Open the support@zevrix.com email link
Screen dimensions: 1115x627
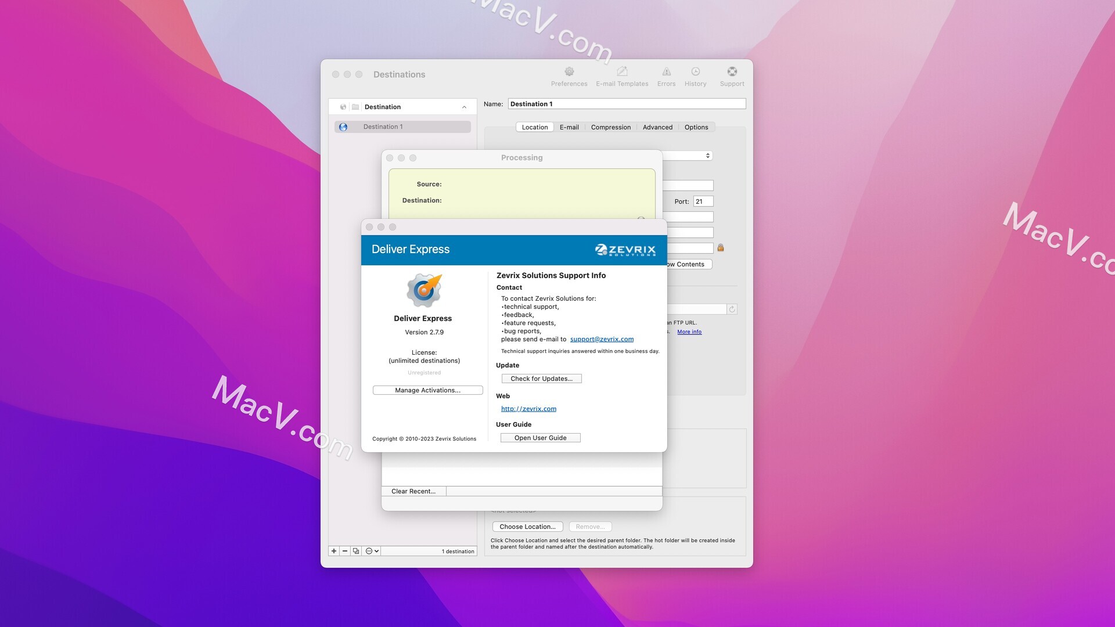pos(602,339)
